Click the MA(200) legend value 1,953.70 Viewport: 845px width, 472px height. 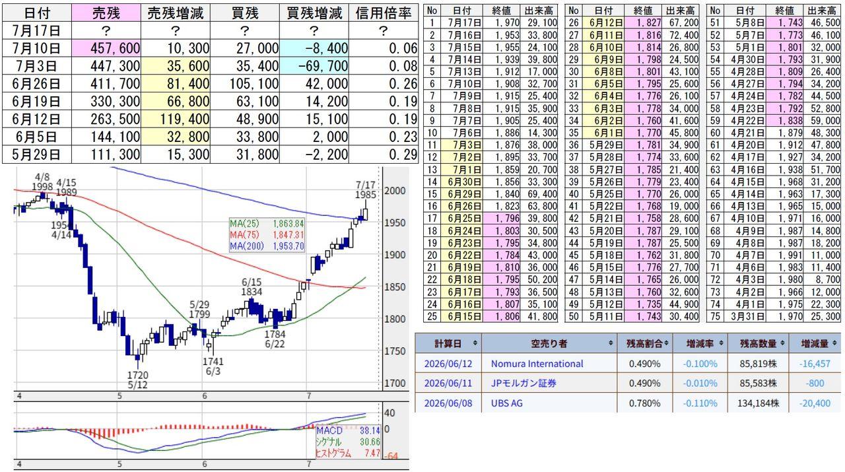pos(287,246)
